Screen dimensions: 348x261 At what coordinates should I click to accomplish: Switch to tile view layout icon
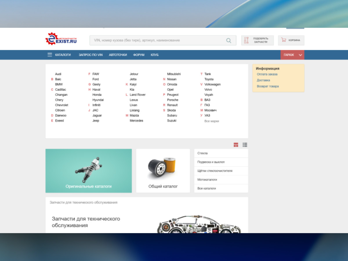point(236,145)
